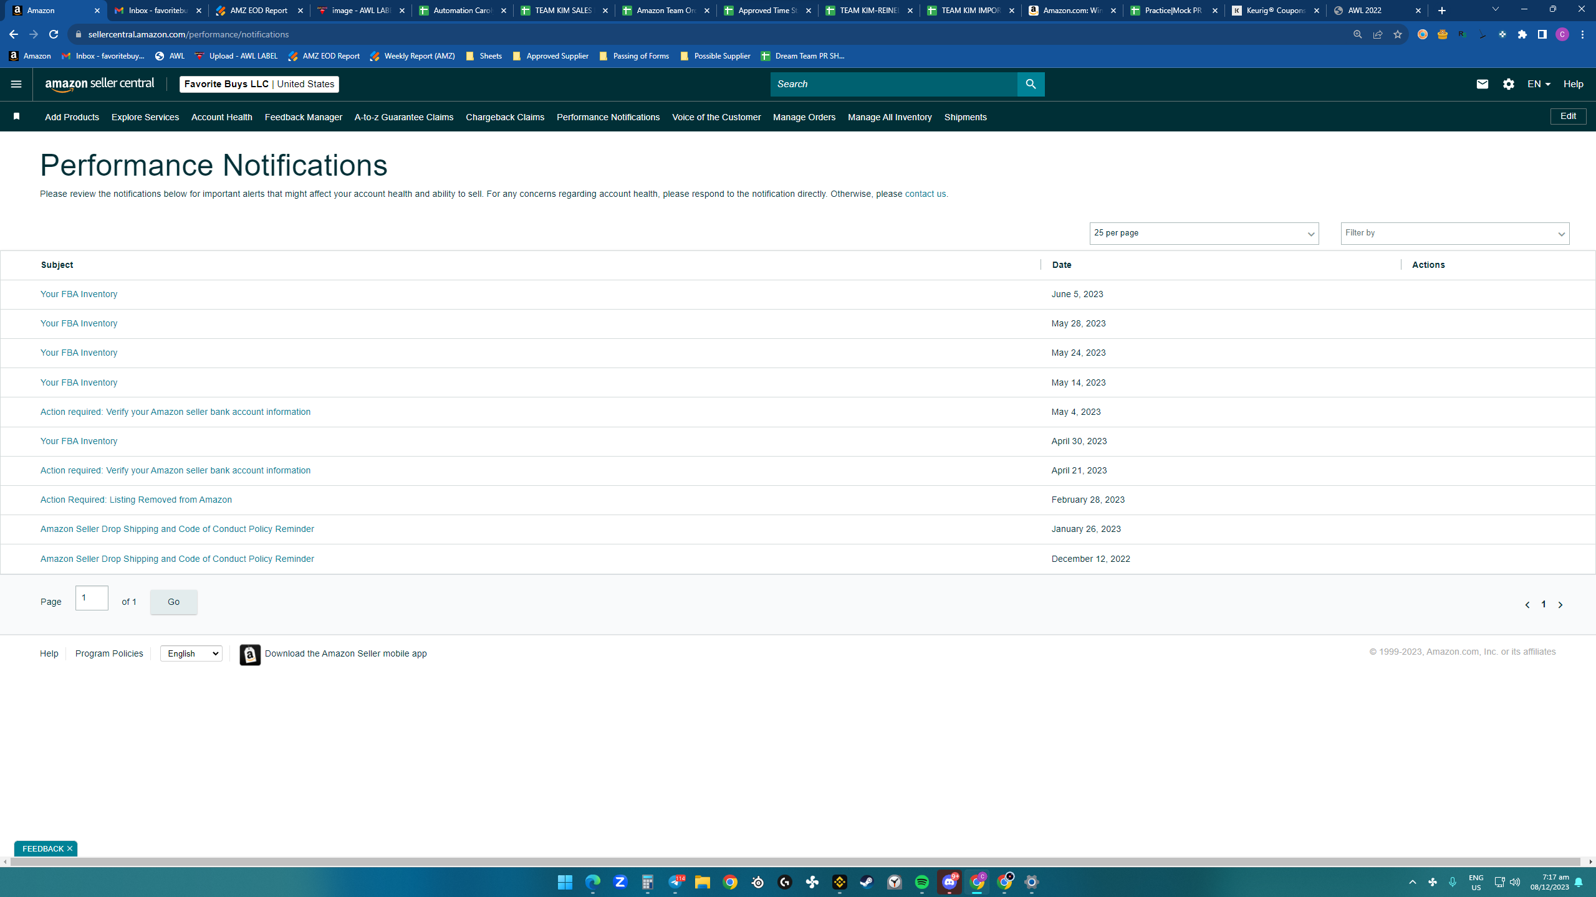This screenshot has height=897, width=1596.
Task: Open Your FBA Inventory from June 5, 2023
Action: 79,294
